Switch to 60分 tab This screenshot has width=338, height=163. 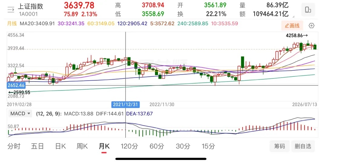click(x=157, y=146)
